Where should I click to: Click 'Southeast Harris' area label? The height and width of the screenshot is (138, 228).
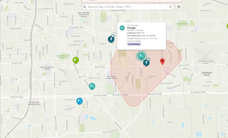(x=207, y=74)
